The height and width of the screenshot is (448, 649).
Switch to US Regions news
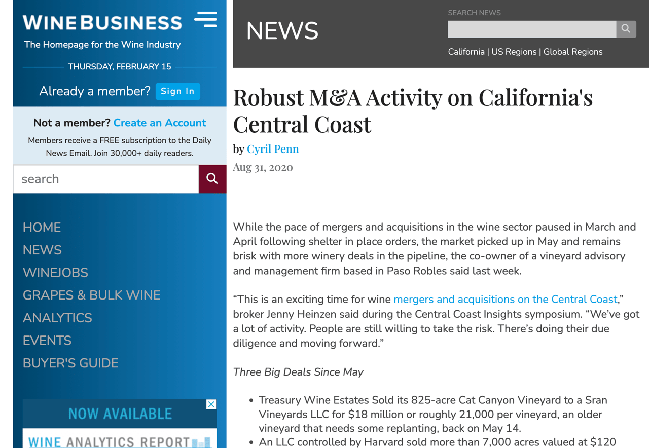(x=514, y=52)
